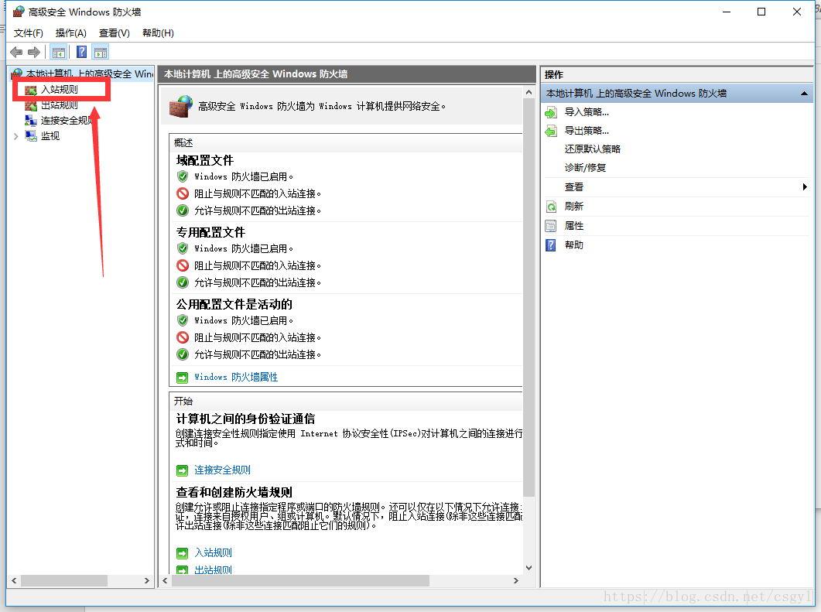Click green arrow icon beside 入站规则 link
The image size is (821, 612).
[182, 553]
